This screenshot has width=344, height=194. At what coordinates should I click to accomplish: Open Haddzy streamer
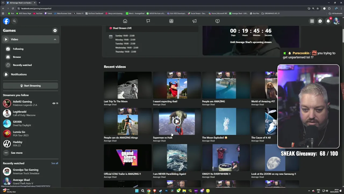tap(30, 144)
